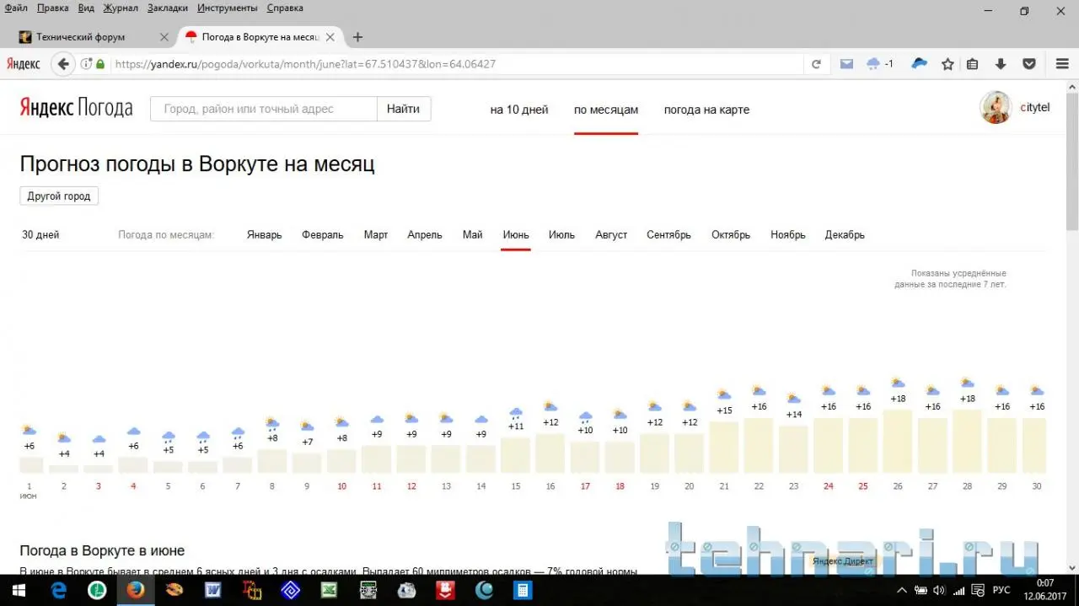
Task: Click the citytel user avatar
Action: click(x=996, y=108)
